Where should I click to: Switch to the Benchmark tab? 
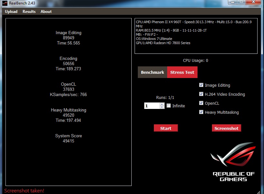(152, 72)
